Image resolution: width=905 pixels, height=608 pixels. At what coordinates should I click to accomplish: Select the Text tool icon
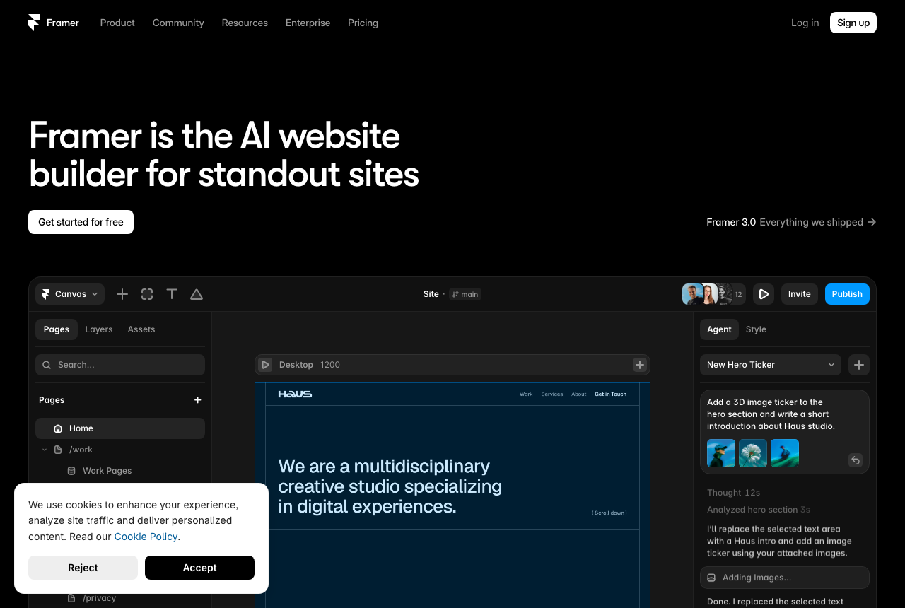pyautogui.click(x=172, y=294)
